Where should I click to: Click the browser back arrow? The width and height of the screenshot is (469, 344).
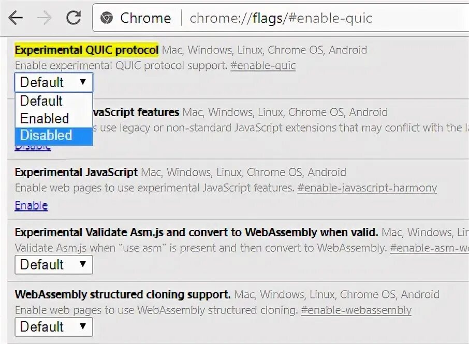(16, 18)
